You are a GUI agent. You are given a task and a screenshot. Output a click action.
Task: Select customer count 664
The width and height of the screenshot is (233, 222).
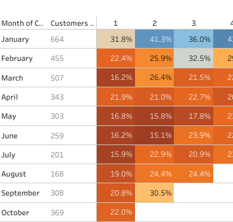57,39
